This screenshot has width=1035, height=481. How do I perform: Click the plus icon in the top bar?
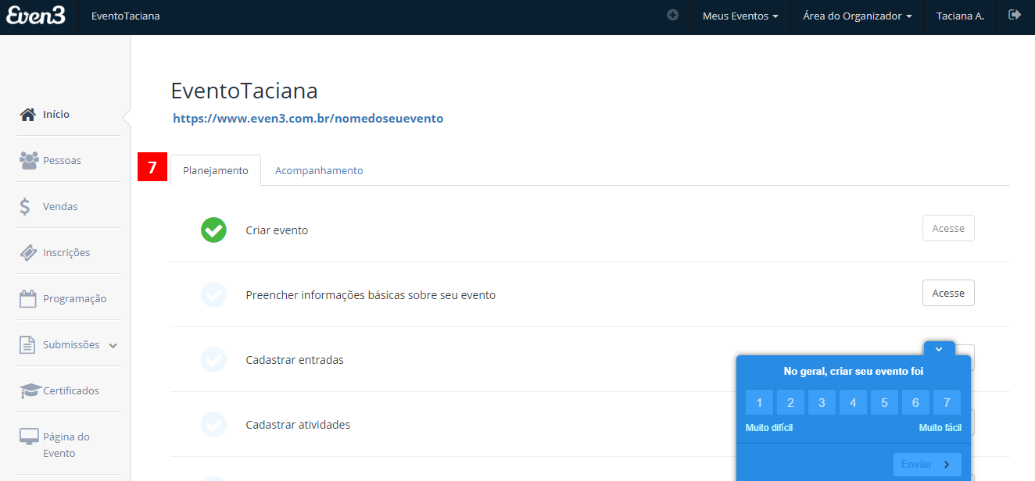click(671, 14)
